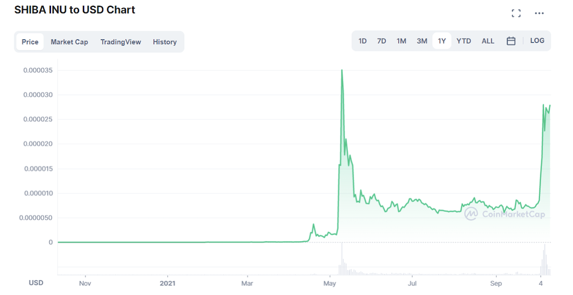The height and width of the screenshot is (295, 573).
Task: Open the History tab
Action: 165,42
